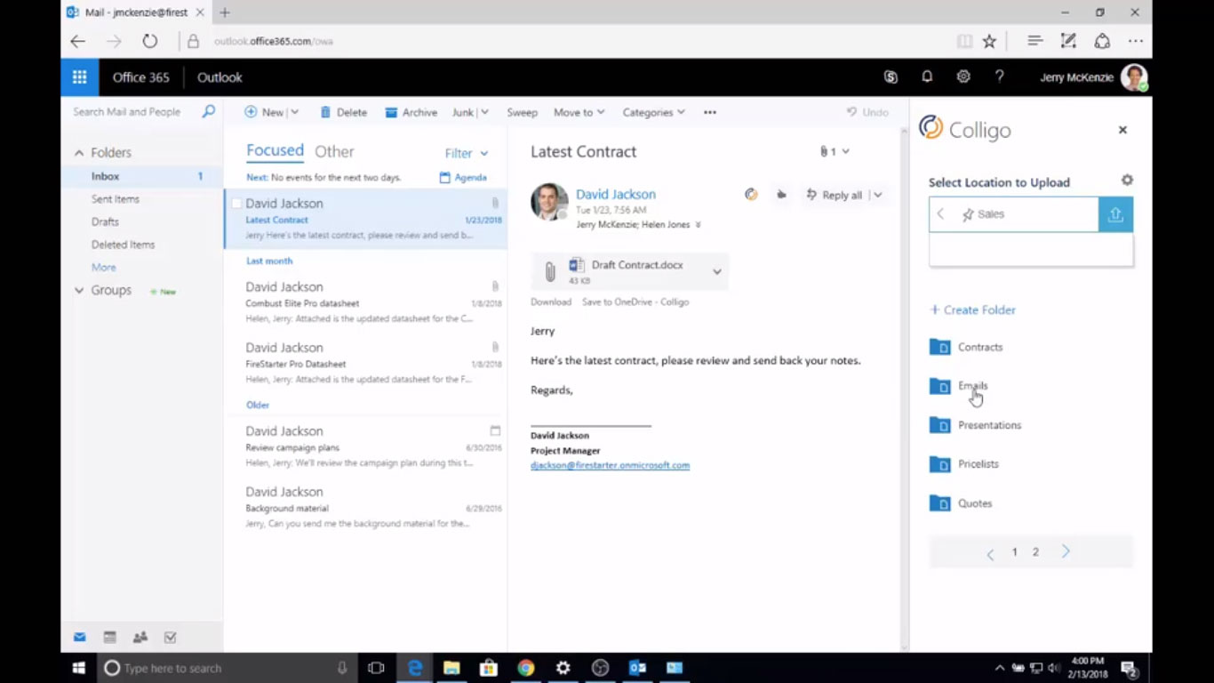Click the favorite star next to Sales
1214x683 pixels.
coord(968,214)
